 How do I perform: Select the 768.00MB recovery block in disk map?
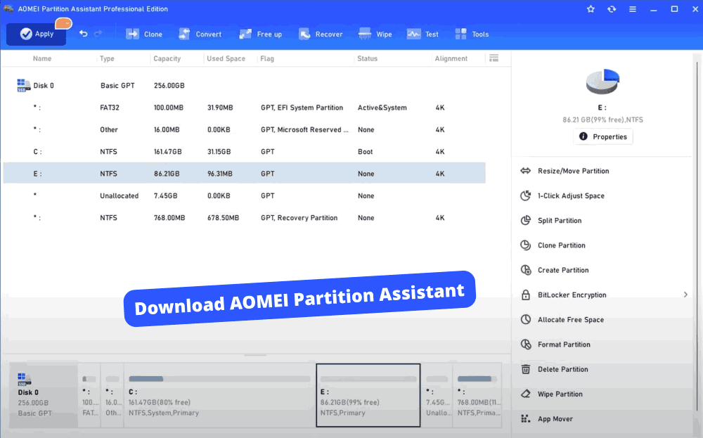point(477,395)
